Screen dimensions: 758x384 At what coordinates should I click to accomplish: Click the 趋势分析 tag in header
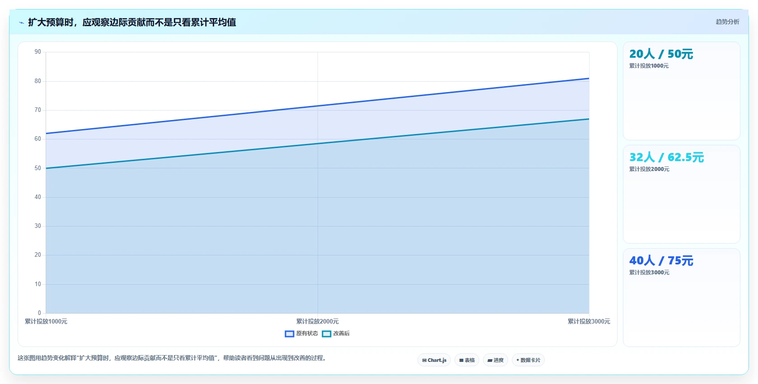[x=727, y=22]
